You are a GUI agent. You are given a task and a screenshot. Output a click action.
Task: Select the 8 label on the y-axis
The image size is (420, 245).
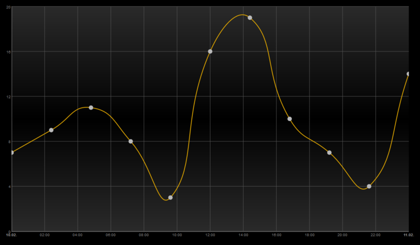(9, 142)
